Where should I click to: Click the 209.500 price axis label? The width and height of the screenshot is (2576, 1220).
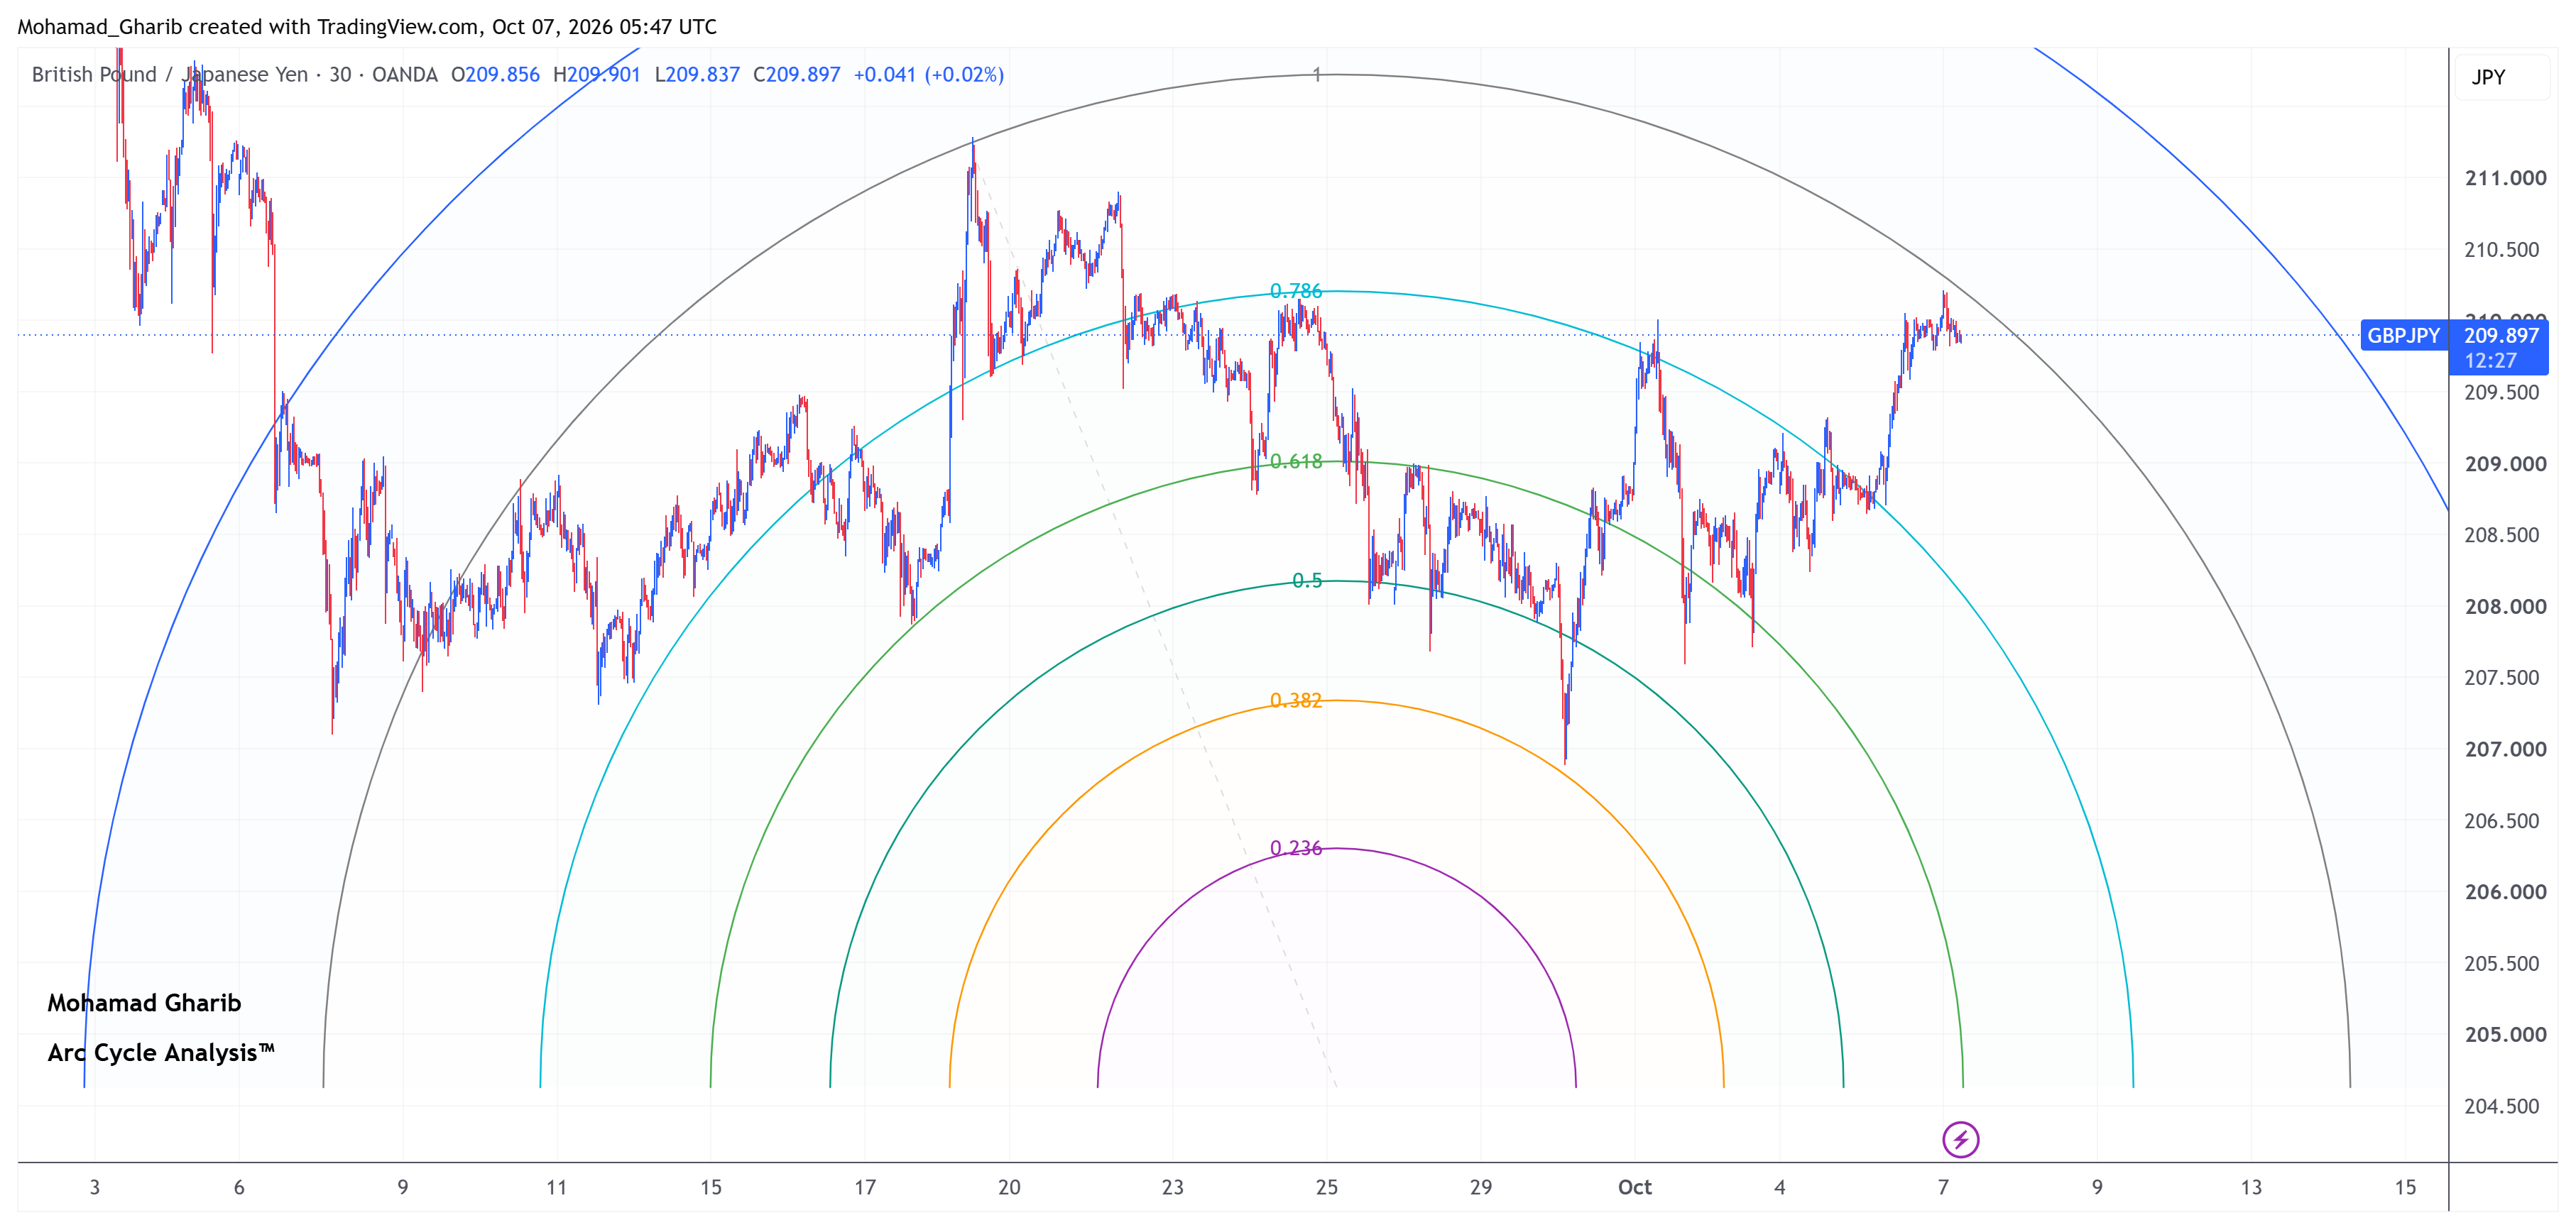(2502, 392)
